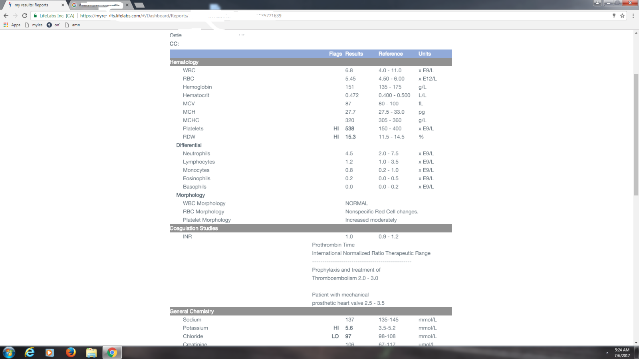639x359 pixels.
Task: Click the scrollbar down arrow
Action: 636,342
